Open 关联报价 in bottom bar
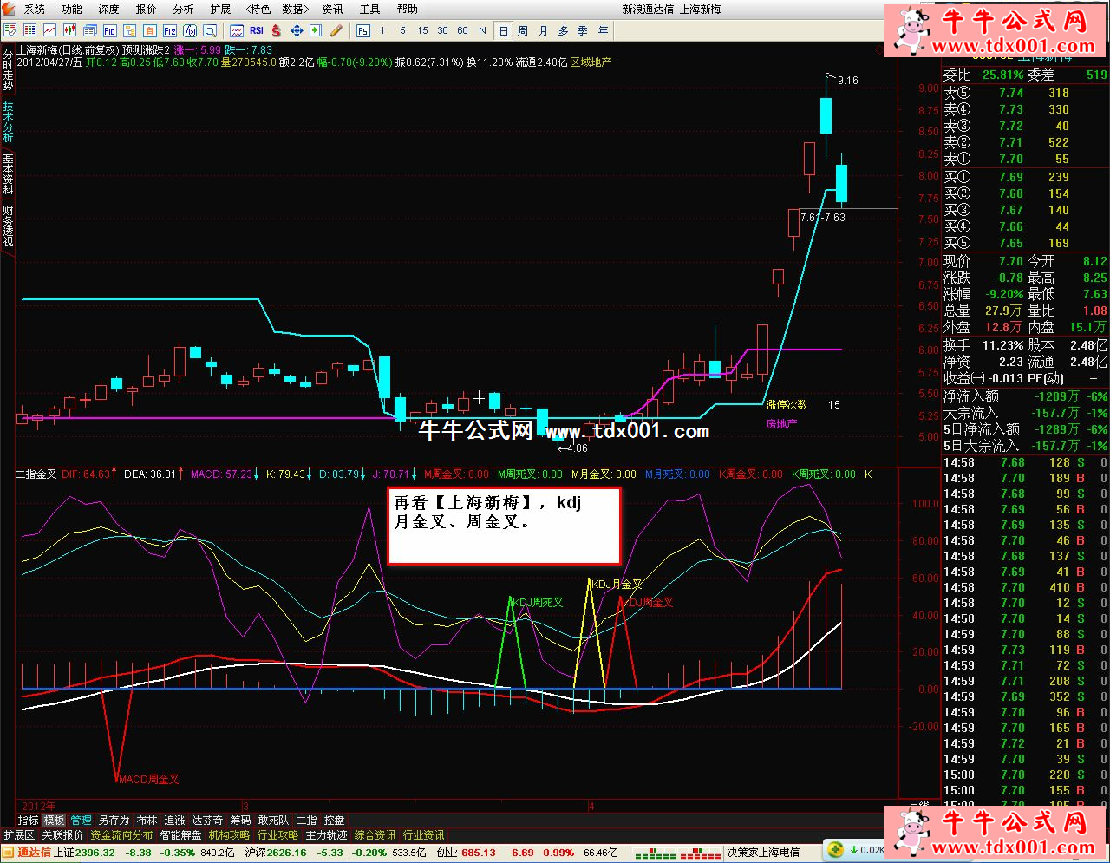 [x=62, y=835]
